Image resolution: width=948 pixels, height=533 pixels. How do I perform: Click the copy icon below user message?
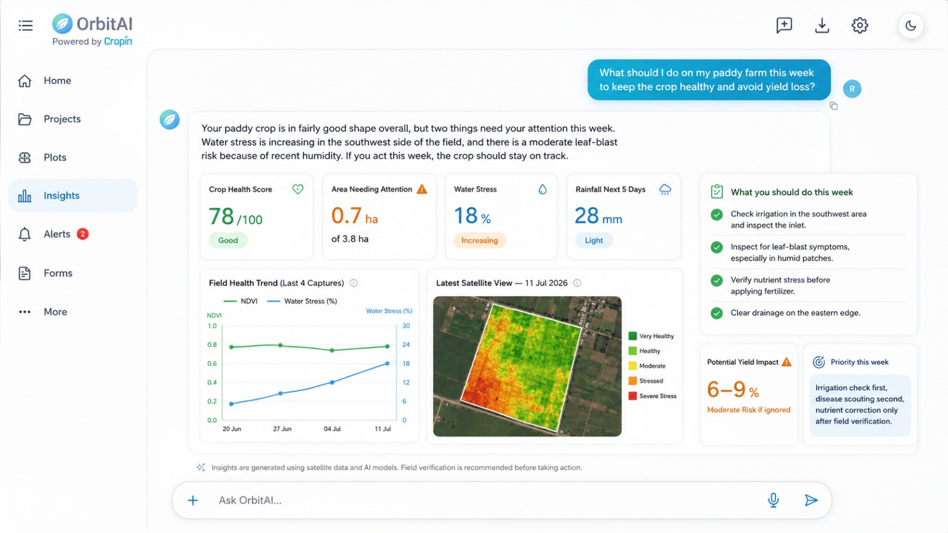click(834, 106)
